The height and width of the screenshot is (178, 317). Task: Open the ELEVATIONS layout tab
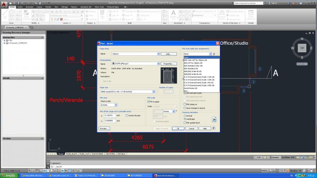[x=97, y=154]
